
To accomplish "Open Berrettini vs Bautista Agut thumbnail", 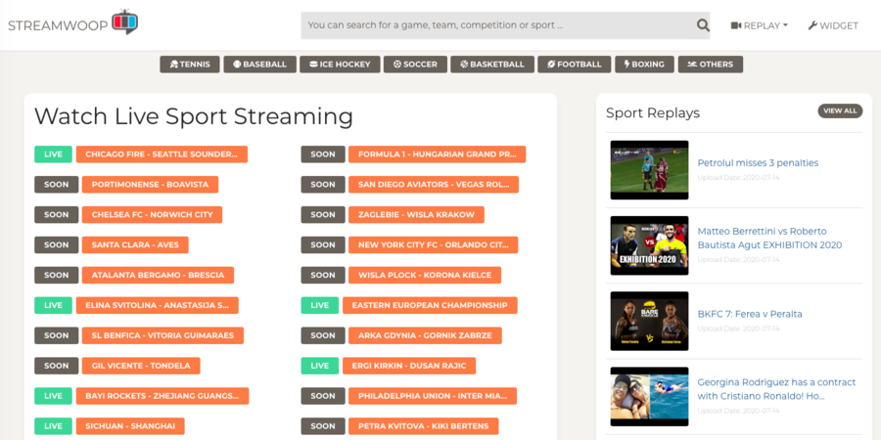I will pos(650,245).
